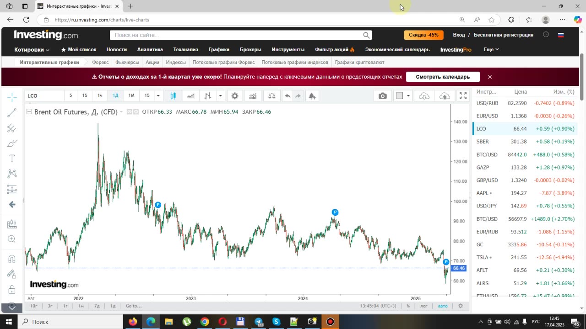Click Смотреть календарь button
The image size is (586, 329).
pos(443,77)
